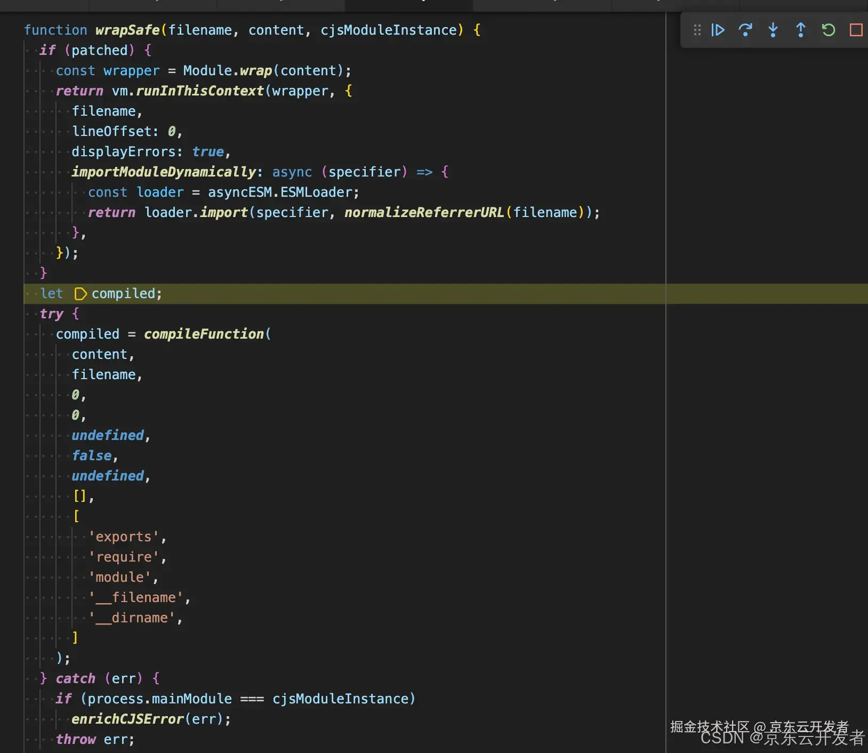This screenshot has width=868, height=753.
Task: Click 'process.mainModule' expression
Action: pos(160,699)
